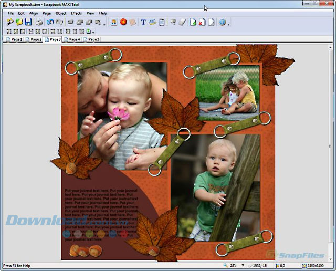Switch to the Page 4 tab
The image size is (336, 271).
[x=72, y=39]
